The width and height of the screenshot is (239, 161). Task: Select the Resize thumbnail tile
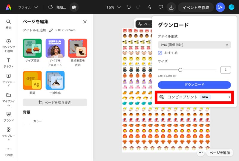[32, 48]
